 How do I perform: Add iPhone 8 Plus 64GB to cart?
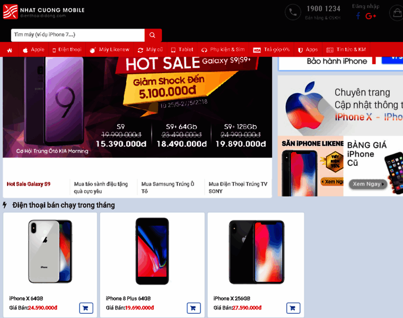point(194,308)
